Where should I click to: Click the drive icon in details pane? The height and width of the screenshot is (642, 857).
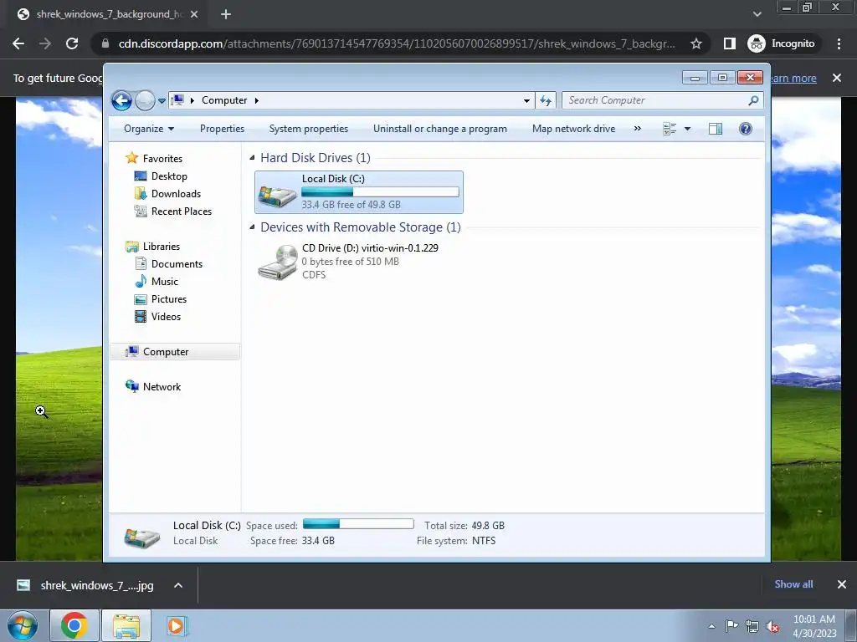tap(142, 538)
